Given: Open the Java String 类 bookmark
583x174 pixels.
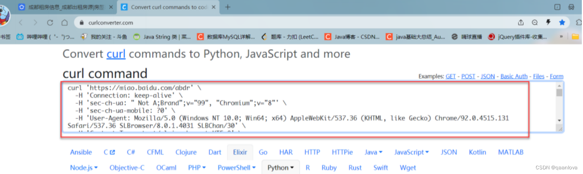Looking at the screenshot, I should [162, 37].
